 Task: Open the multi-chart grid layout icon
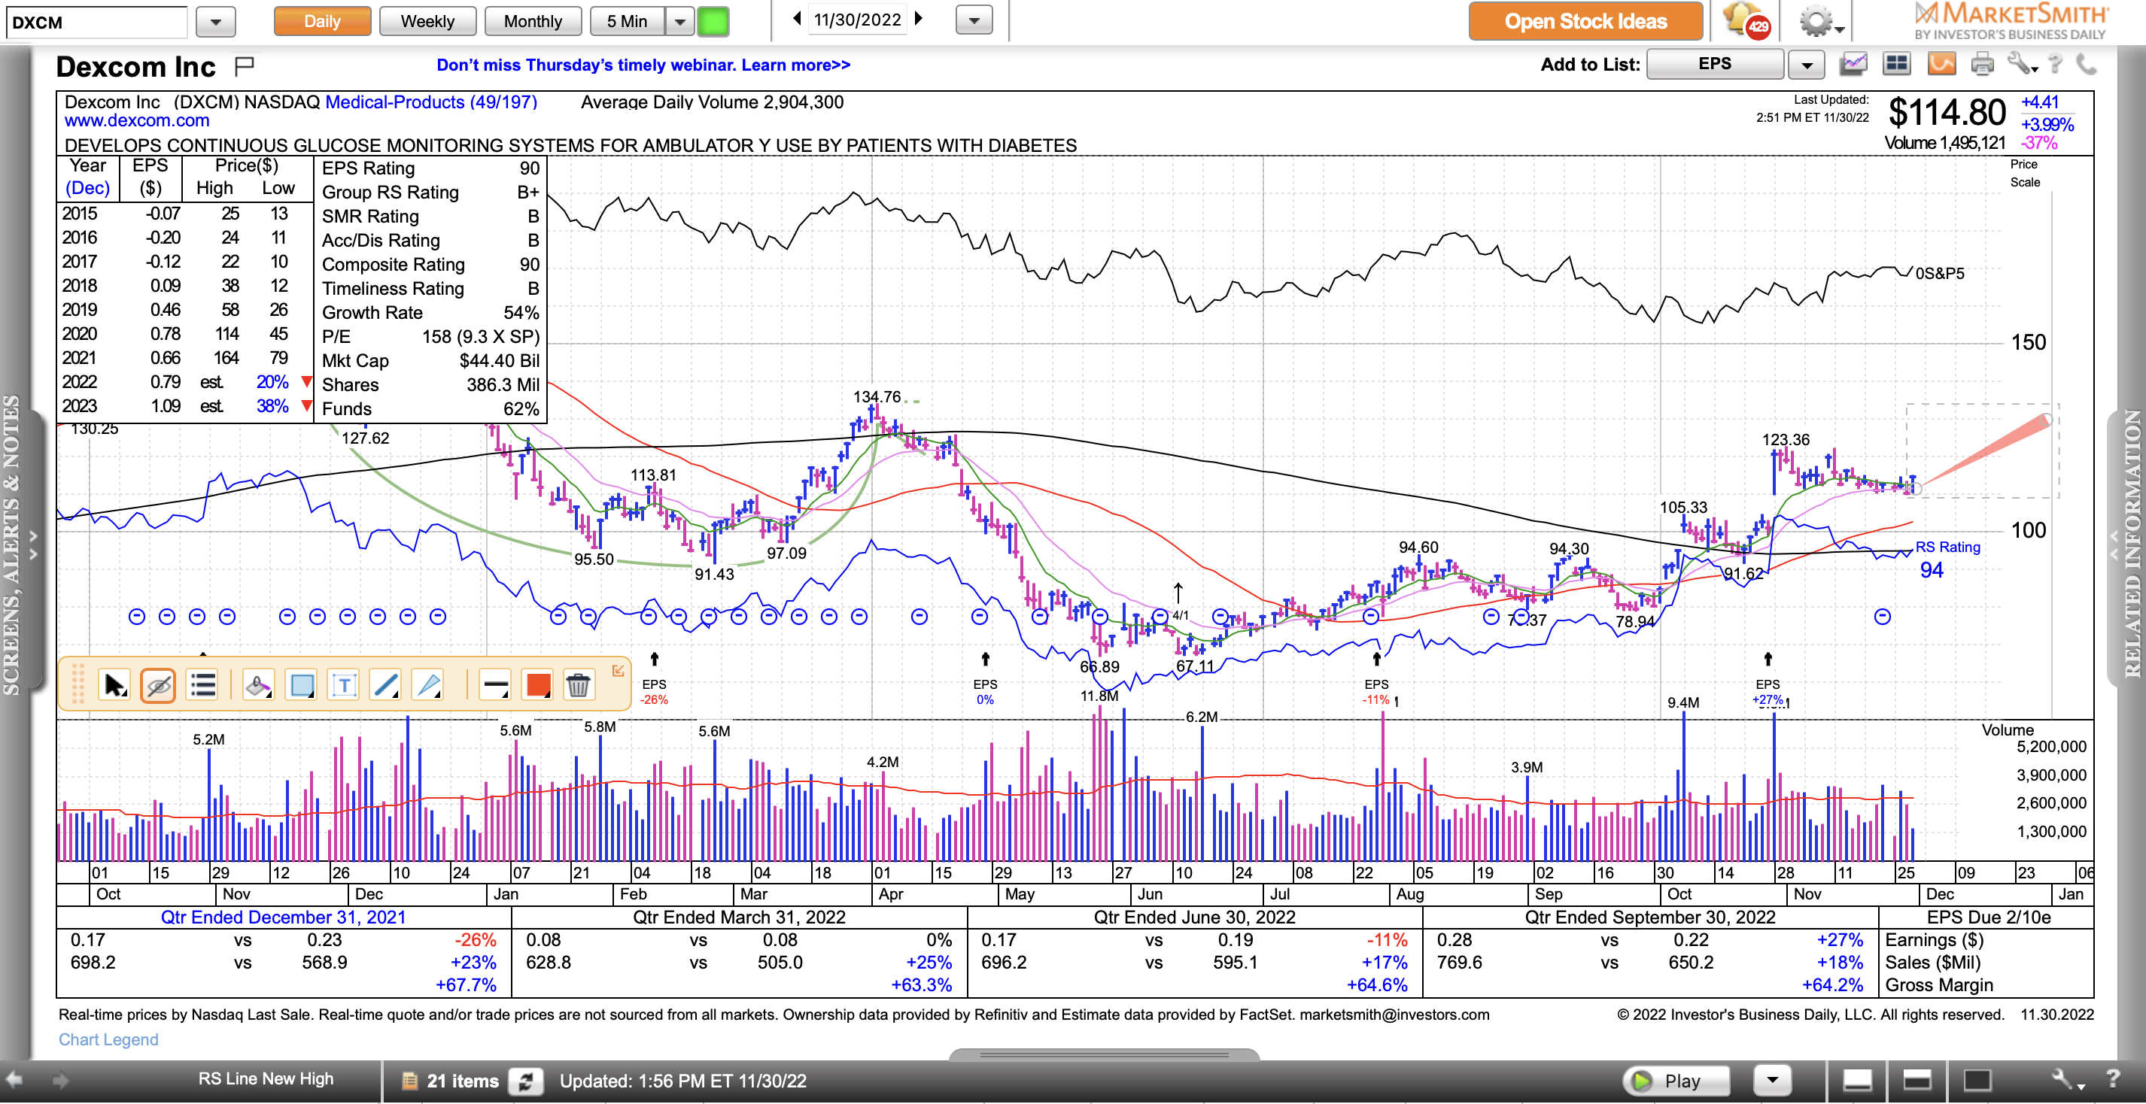coord(1897,64)
